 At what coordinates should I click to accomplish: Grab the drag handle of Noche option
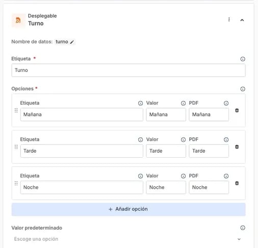pyautogui.click(x=16, y=183)
